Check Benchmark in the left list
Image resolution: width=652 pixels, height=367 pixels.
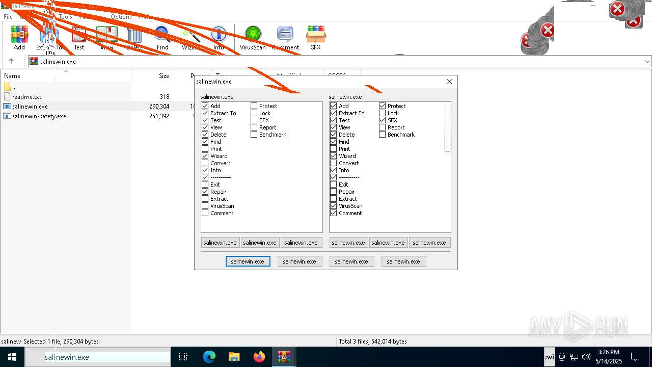pos(254,135)
